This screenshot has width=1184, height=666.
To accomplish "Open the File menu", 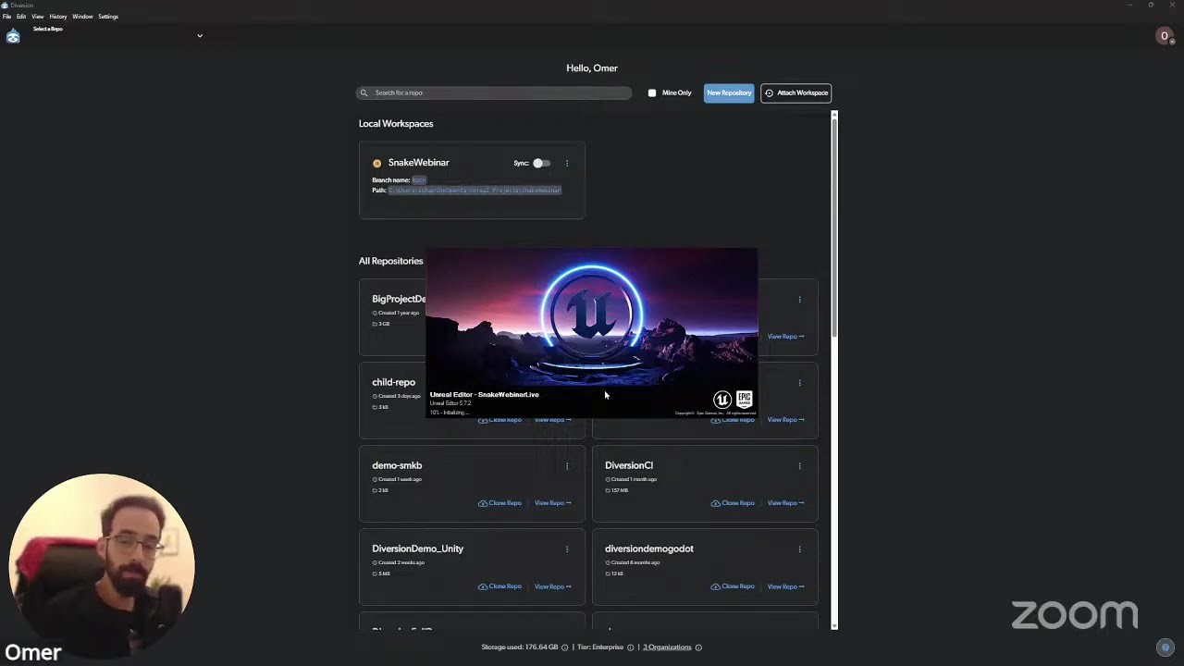I will [x=6, y=17].
